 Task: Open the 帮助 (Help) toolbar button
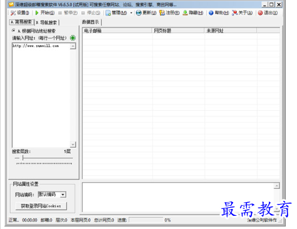point(219,13)
